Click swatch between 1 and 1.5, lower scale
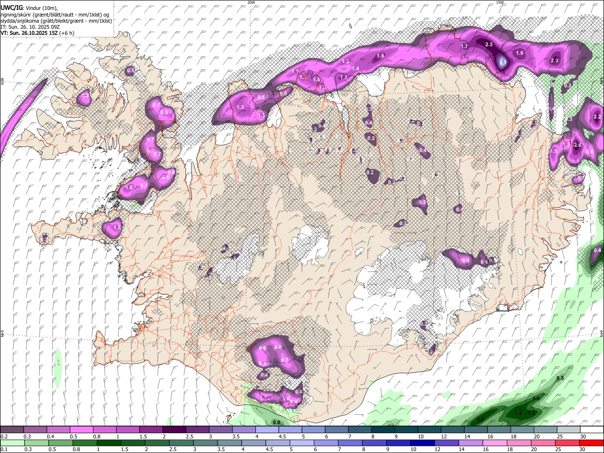This screenshot has width=604, height=453. (x=109, y=443)
